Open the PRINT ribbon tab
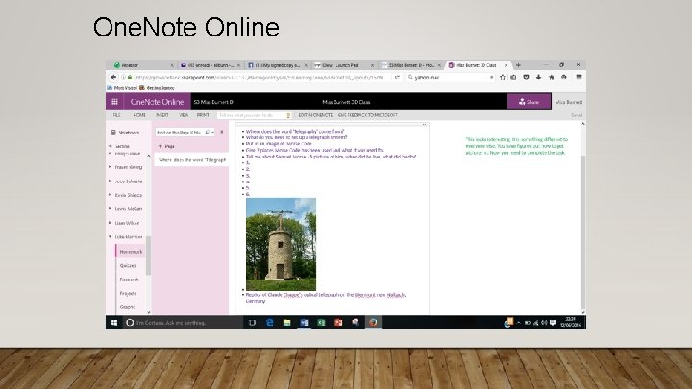692x389 pixels. tap(203, 115)
